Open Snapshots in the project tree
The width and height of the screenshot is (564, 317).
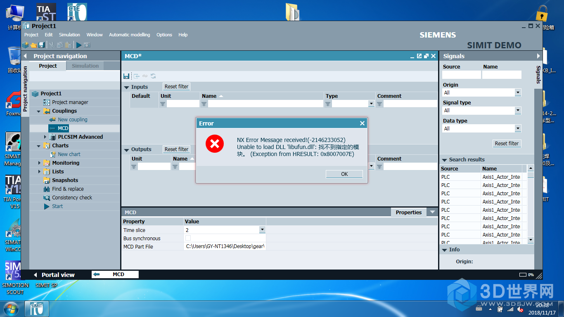click(65, 180)
